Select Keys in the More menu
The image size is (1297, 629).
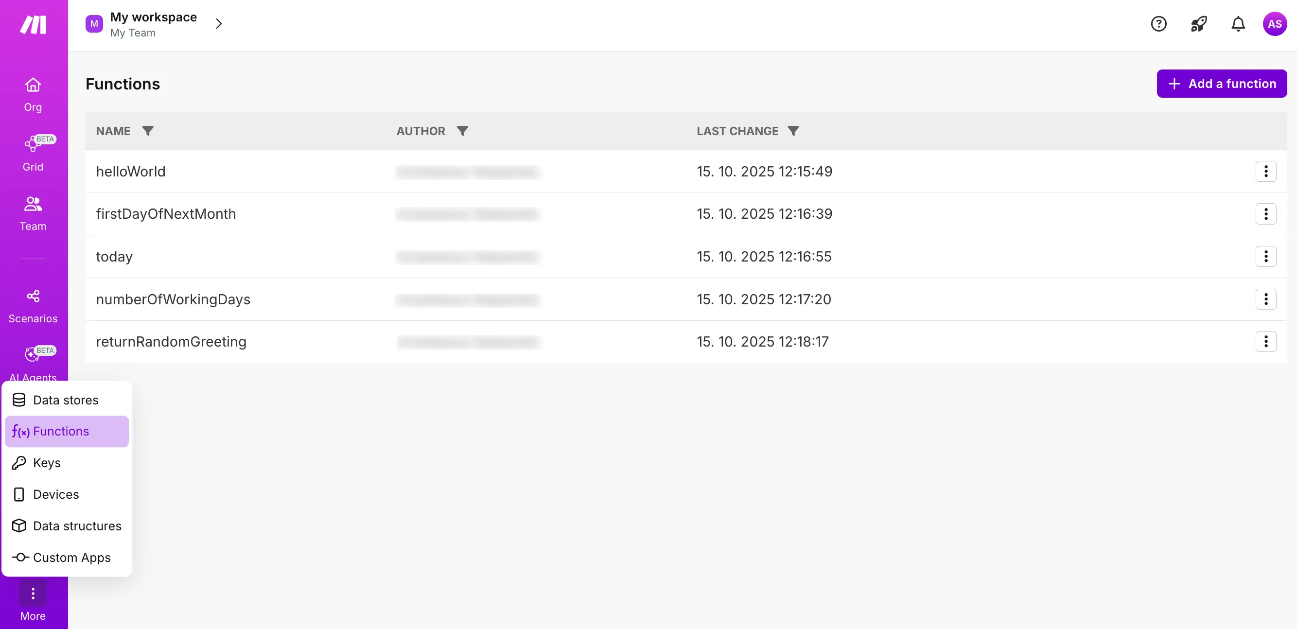(x=47, y=463)
